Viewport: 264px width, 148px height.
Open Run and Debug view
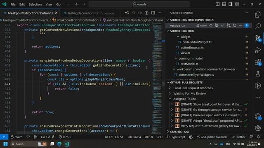[258, 50]
